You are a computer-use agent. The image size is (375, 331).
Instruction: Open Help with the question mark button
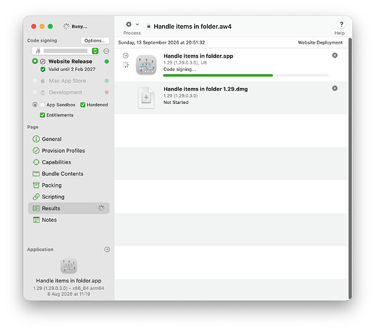341,24
